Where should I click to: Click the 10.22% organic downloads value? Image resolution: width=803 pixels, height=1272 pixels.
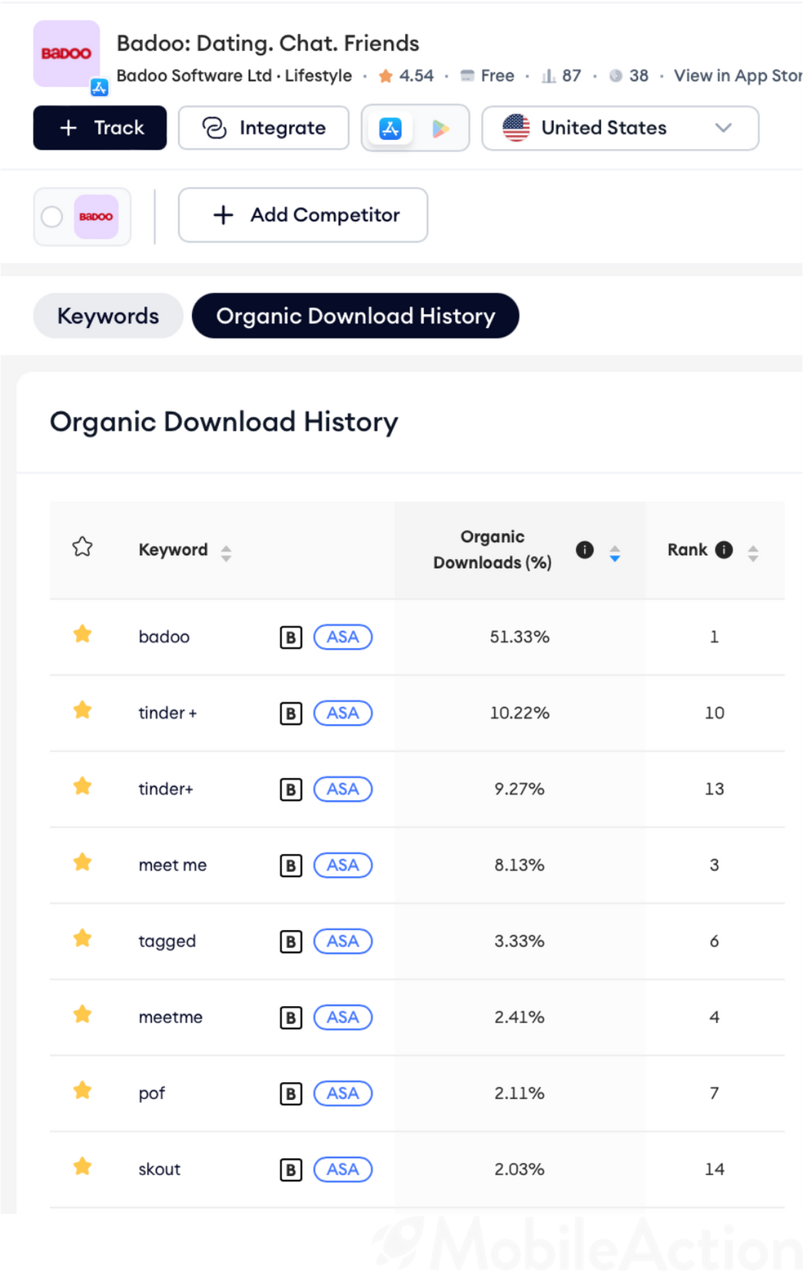tap(519, 713)
